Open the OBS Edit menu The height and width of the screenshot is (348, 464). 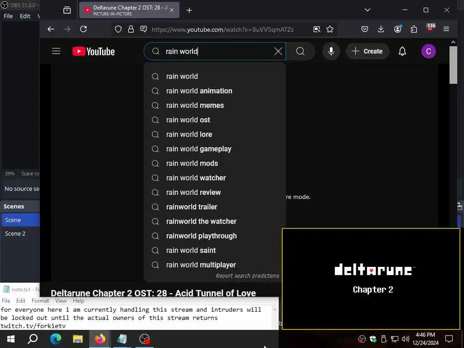pyautogui.click(x=25, y=16)
